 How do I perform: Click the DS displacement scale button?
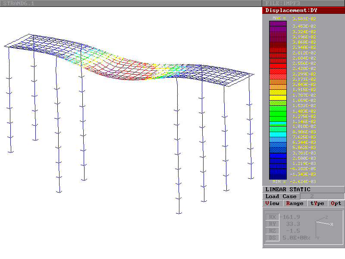[272, 238]
